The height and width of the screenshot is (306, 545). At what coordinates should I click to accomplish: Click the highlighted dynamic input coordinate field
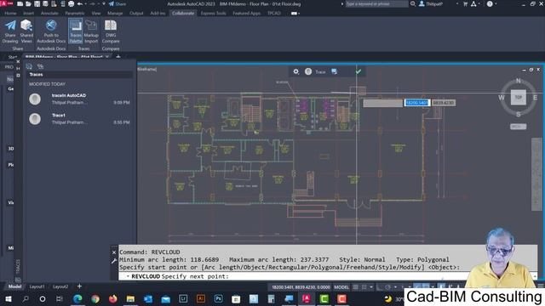417,103
